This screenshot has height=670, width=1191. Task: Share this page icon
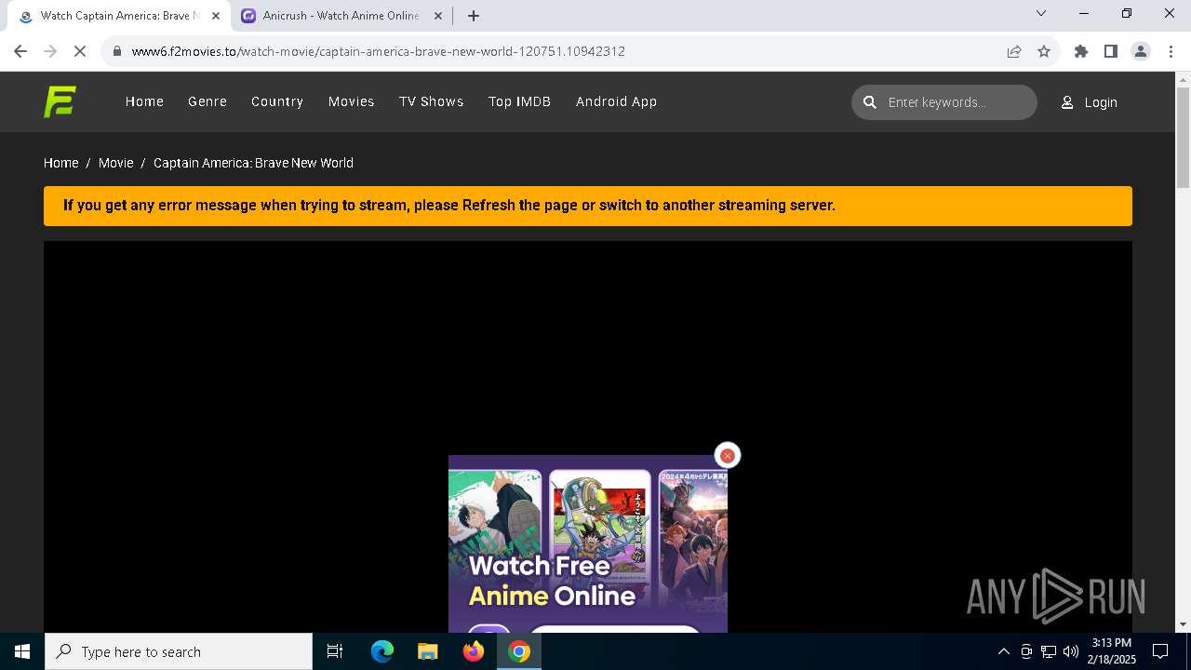click(1014, 51)
